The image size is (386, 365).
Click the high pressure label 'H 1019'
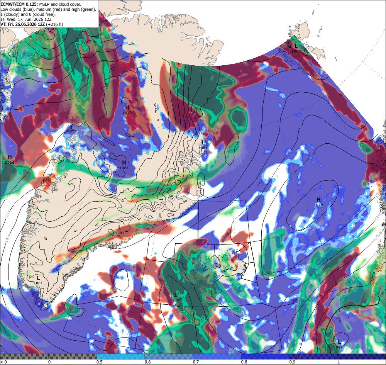(x=127, y=110)
